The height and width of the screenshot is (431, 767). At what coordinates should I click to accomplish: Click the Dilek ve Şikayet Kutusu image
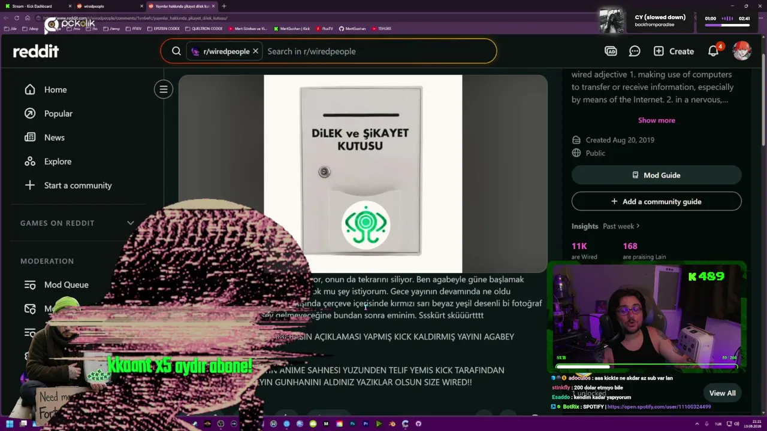tap(363, 174)
